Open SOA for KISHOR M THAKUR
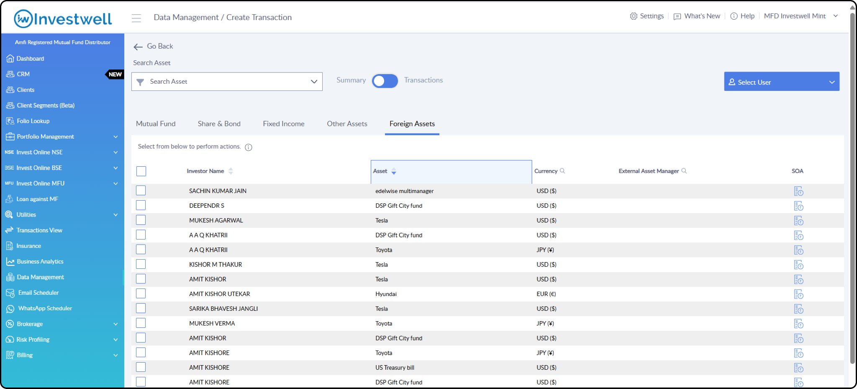This screenshot has height=389, width=857. coord(798,265)
